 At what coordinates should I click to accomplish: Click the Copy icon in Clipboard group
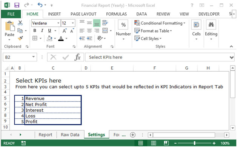click(x=20, y=31)
